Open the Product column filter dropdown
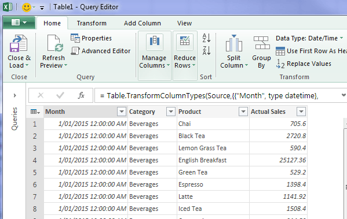Viewport: 347px width, 219px height. 243,112
